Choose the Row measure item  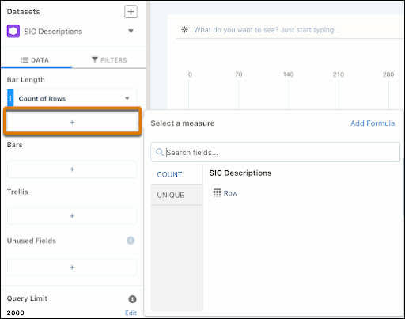click(x=225, y=193)
